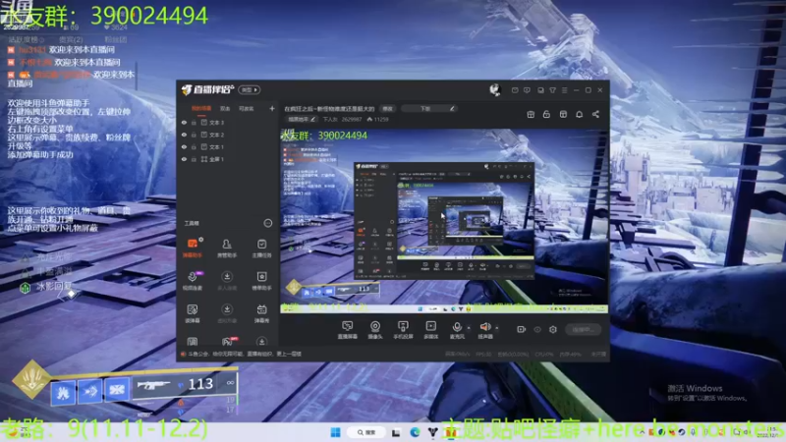Add a 摄像头 camera source

(374, 329)
